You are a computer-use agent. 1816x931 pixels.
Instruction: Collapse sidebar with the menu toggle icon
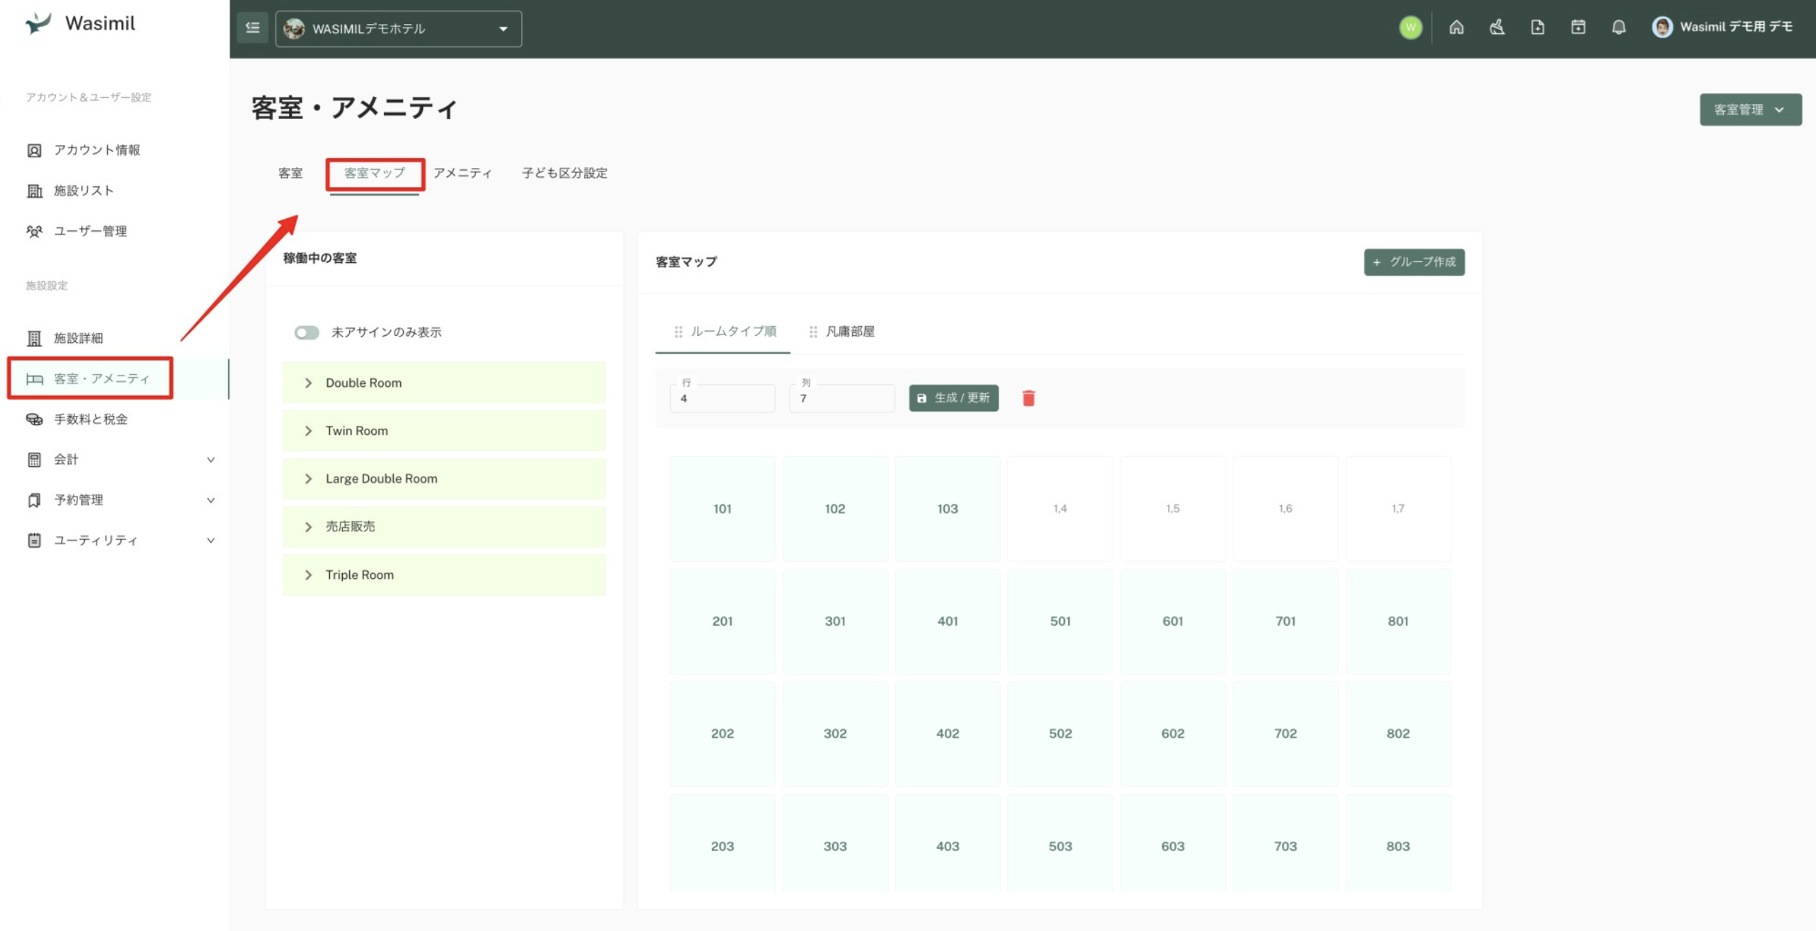(252, 28)
